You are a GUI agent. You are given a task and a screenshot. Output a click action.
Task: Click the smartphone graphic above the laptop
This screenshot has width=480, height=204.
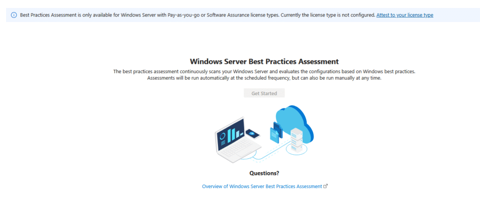point(253,134)
